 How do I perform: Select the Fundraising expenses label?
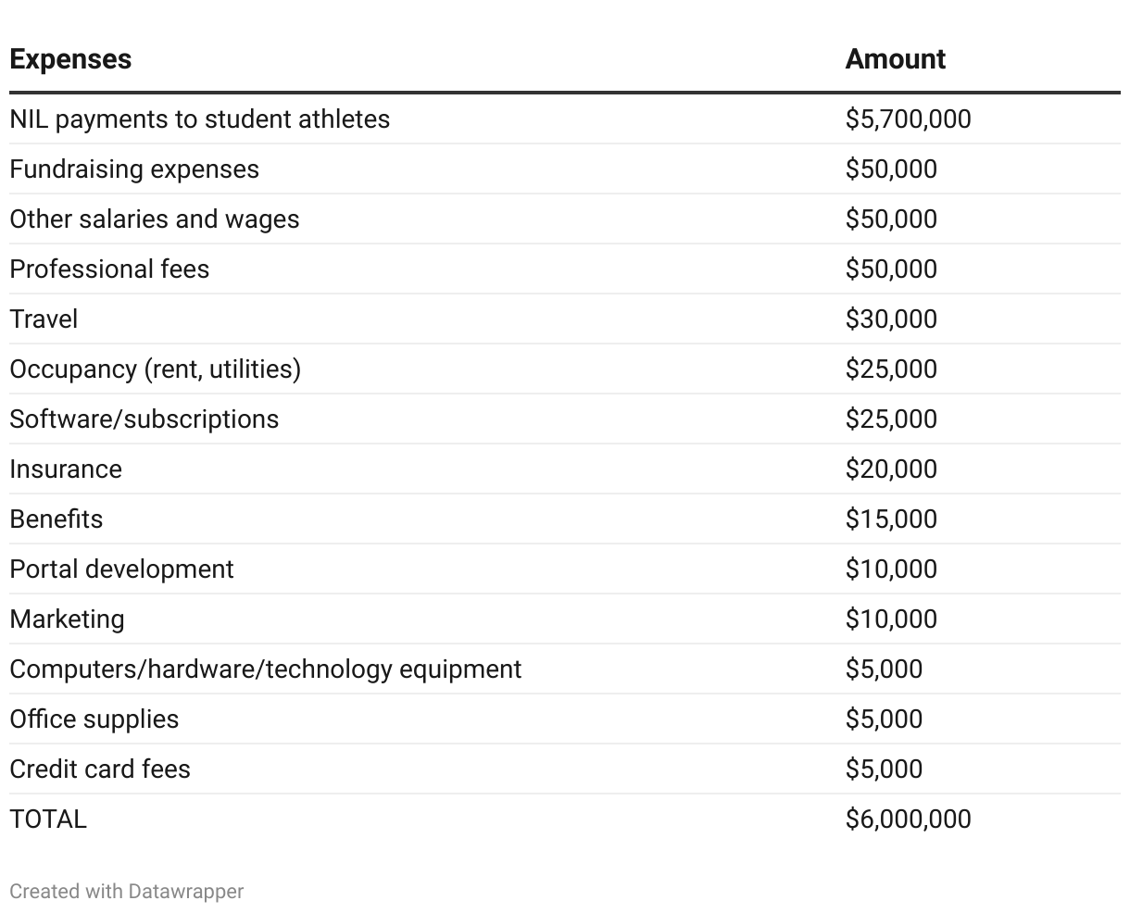(x=134, y=169)
